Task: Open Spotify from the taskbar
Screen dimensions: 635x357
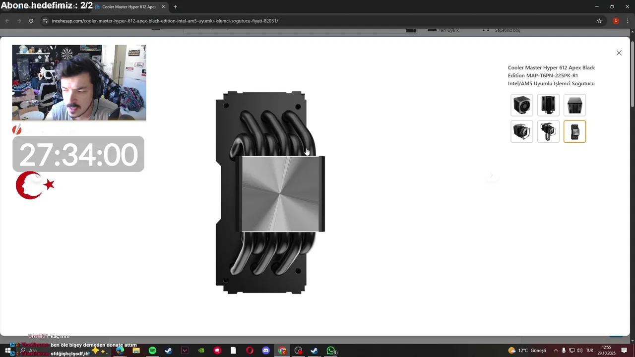Action: click(152, 351)
